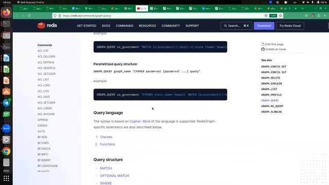This screenshot has width=329, height=185.
Task: Jump to Functions section link
Action: pyautogui.click(x=107, y=144)
